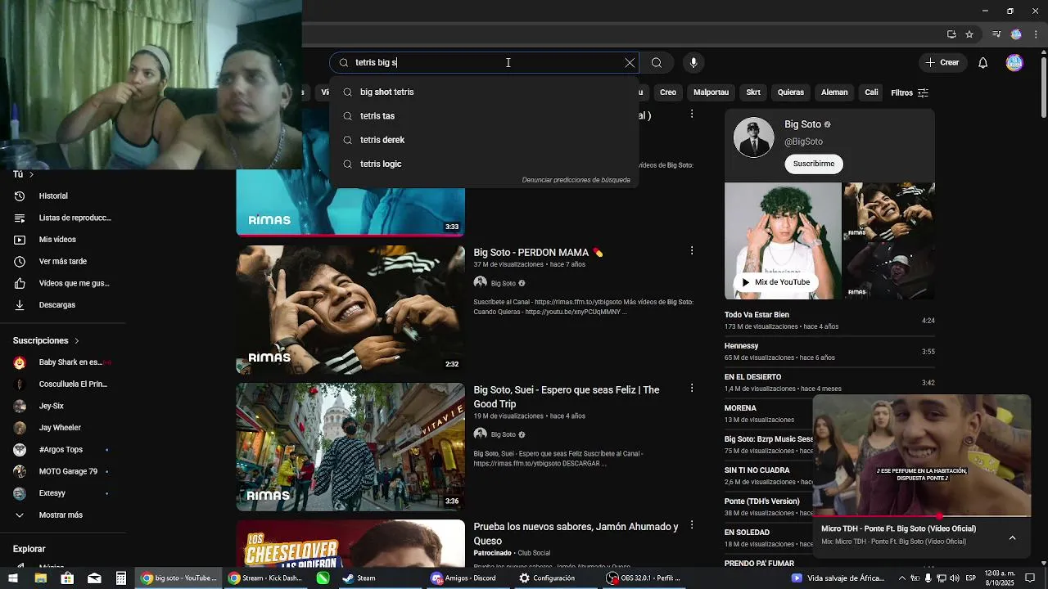Filter results by the Cali chip
The height and width of the screenshot is (589, 1048).
click(x=871, y=92)
